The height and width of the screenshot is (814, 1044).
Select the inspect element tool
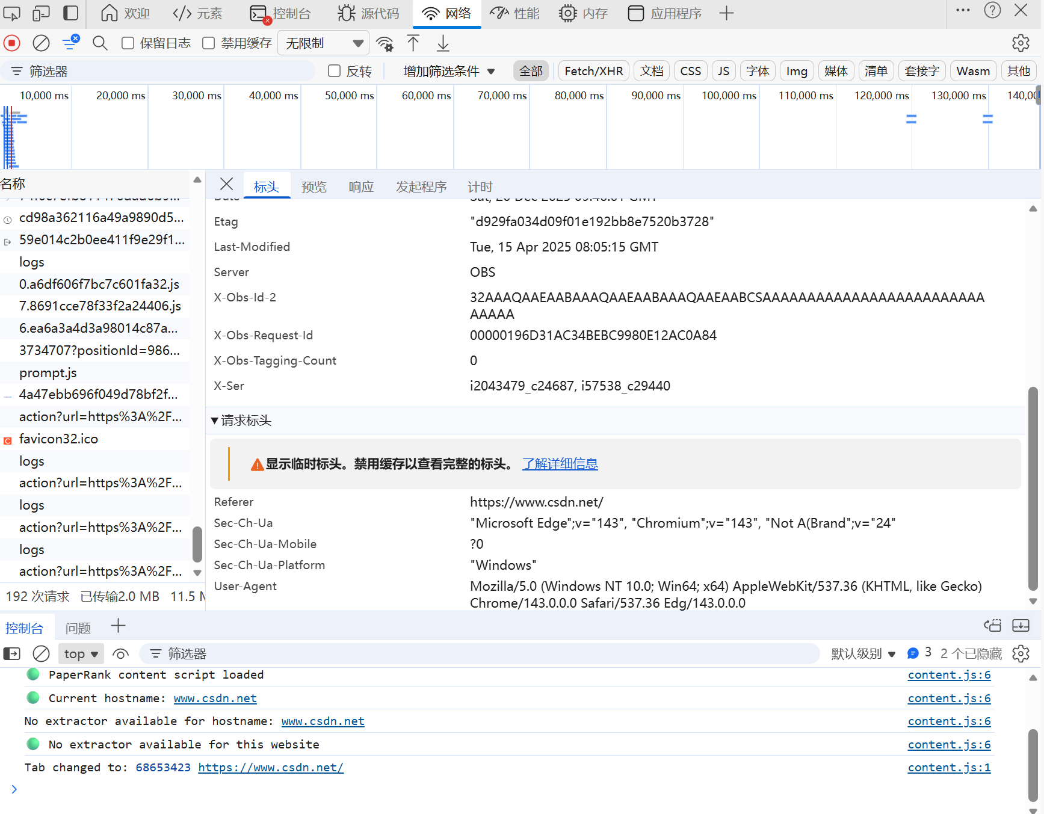[11, 13]
